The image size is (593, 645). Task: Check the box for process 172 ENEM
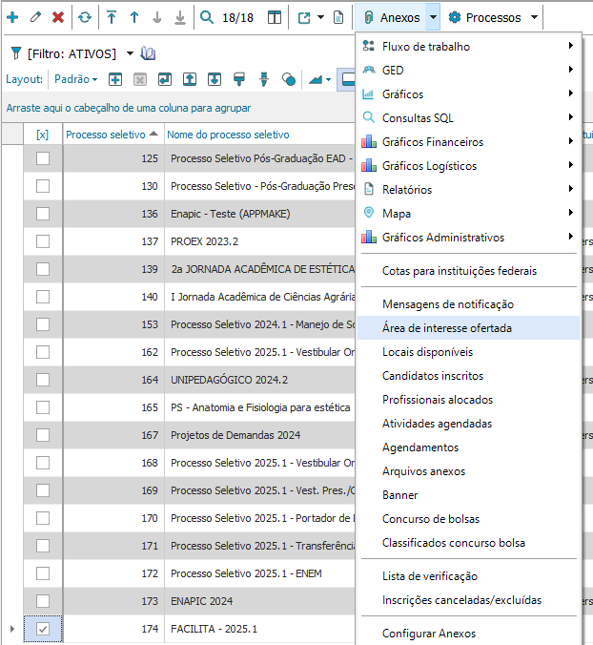click(43, 573)
